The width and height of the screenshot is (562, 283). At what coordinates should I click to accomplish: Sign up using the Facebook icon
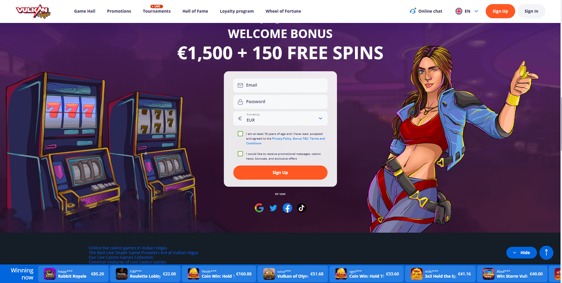pyautogui.click(x=287, y=208)
